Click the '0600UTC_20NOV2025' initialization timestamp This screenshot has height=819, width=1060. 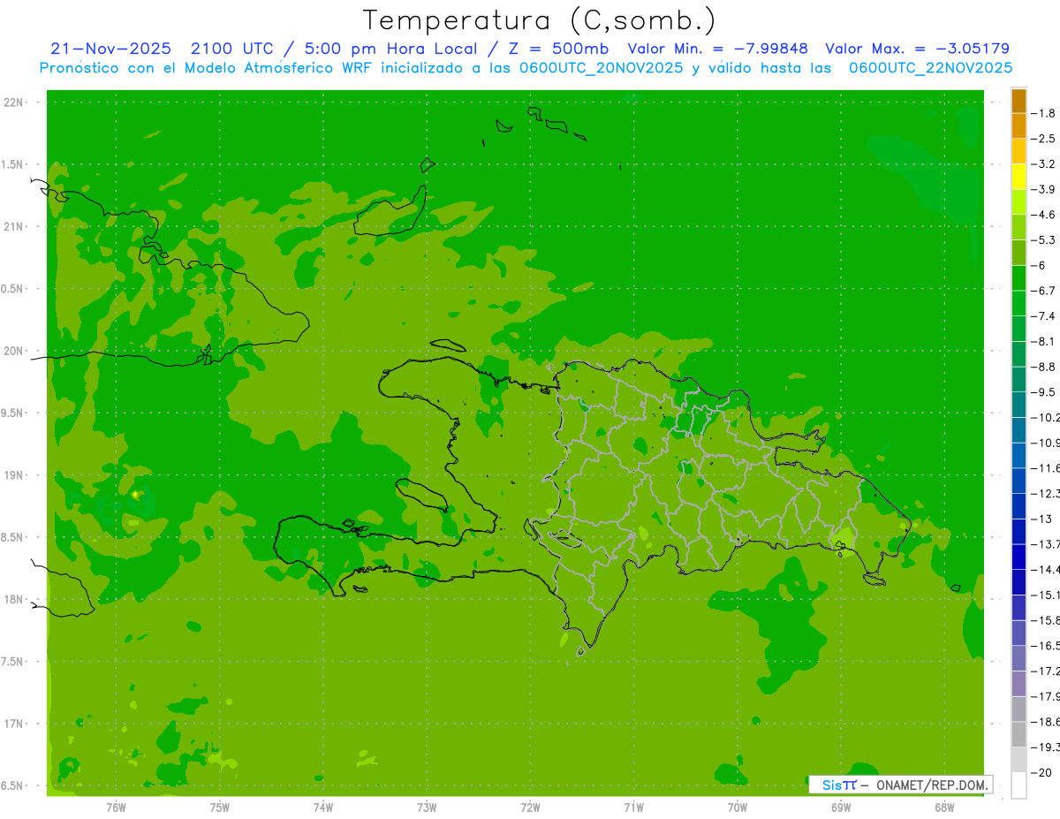click(x=601, y=68)
